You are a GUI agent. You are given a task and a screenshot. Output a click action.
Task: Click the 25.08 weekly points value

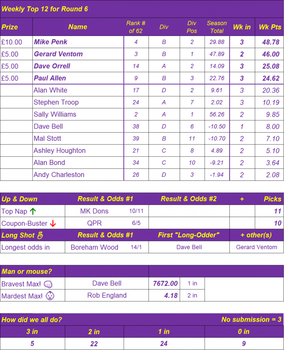(271, 66)
